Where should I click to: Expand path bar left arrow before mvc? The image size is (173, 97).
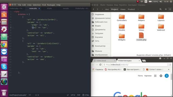pos(102,9)
